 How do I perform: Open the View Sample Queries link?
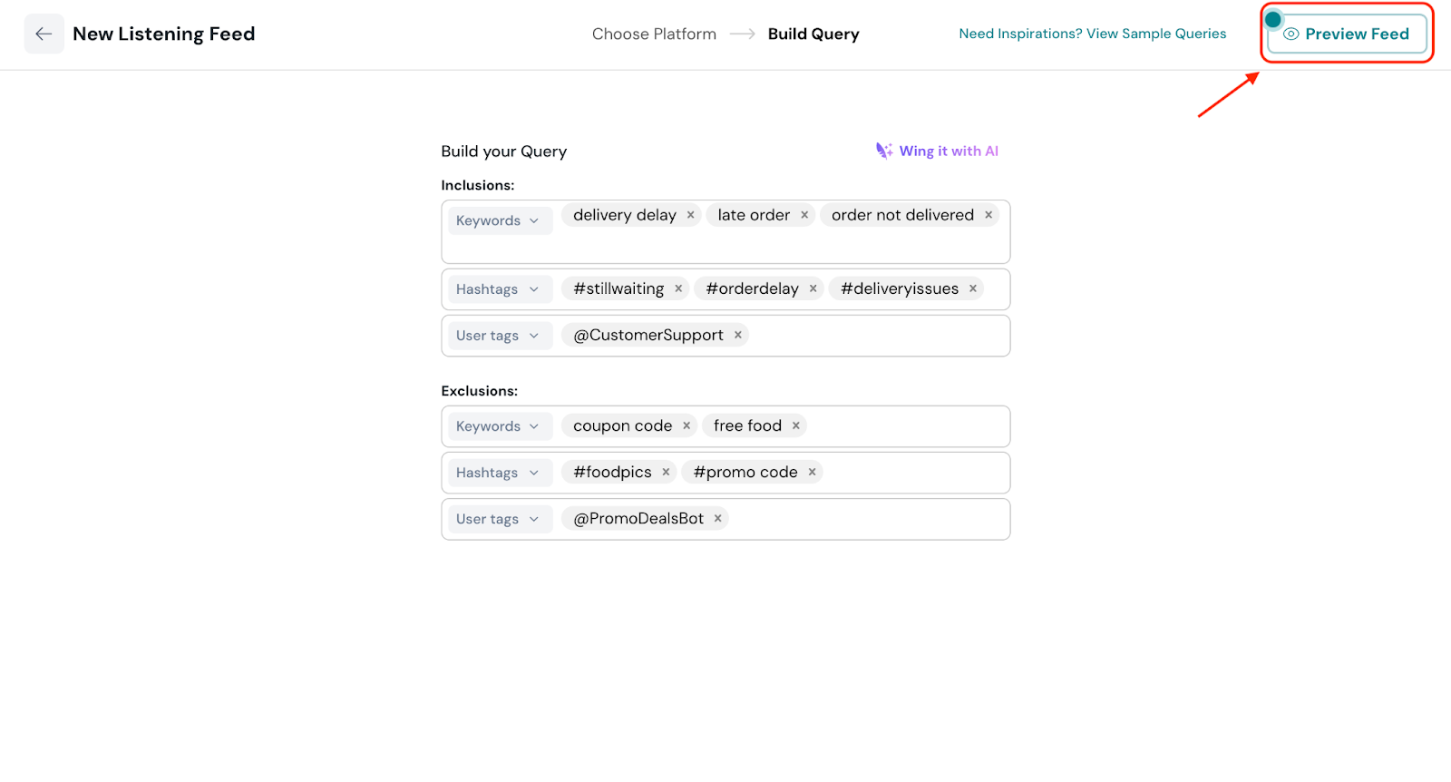[1092, 34]
